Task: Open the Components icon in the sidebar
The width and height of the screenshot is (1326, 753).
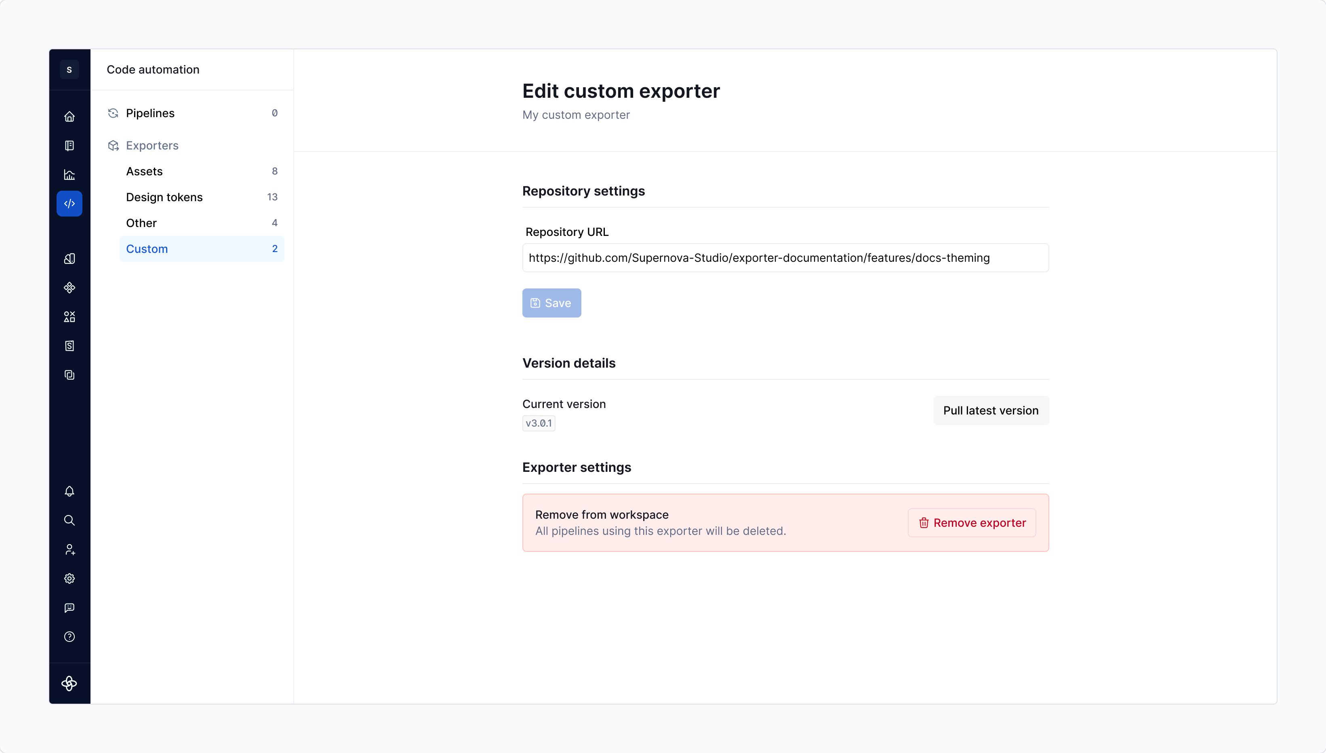Action: (x=69, y=288)
